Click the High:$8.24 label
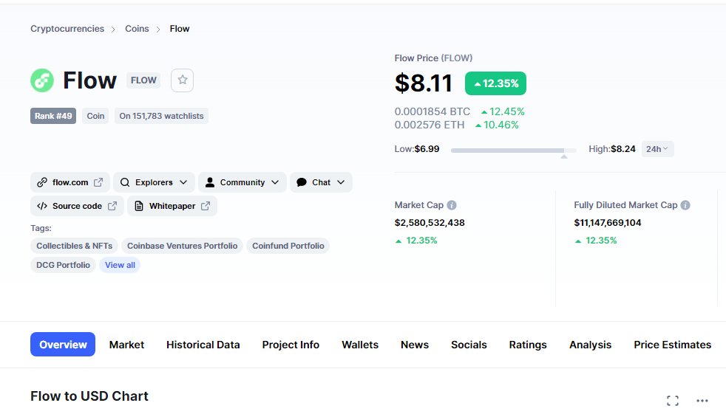This screenshot has height=414, width=726. (x=611, y=149)
